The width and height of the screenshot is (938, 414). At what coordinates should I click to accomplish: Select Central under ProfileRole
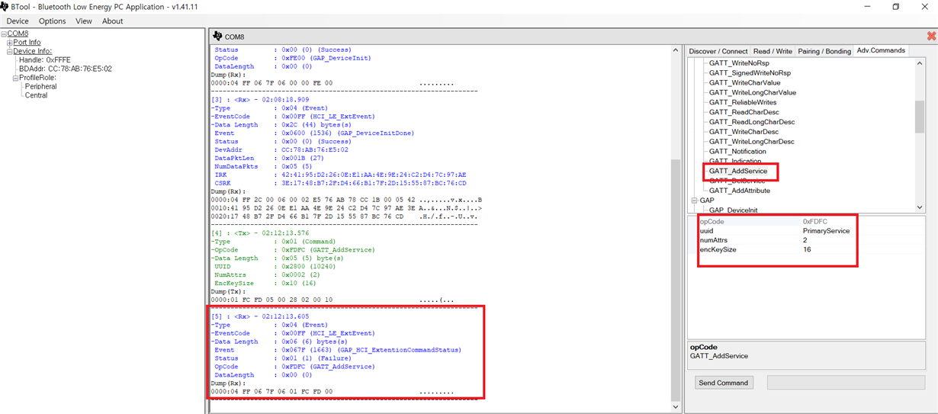[x=36, y=95]
